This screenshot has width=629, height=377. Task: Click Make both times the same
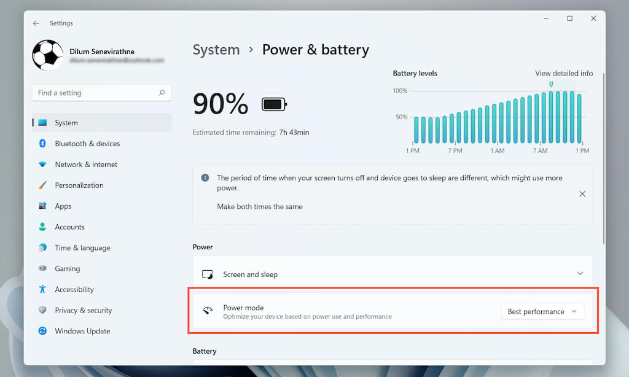(260, 207)
